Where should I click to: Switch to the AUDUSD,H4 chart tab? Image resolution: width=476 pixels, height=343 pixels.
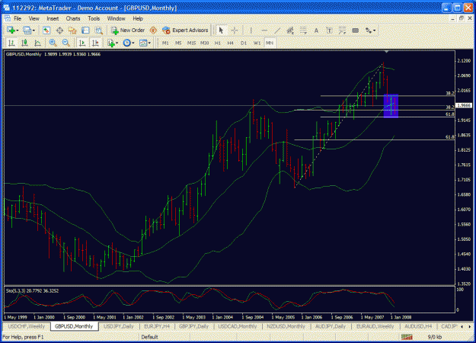(x=418, y=326)
